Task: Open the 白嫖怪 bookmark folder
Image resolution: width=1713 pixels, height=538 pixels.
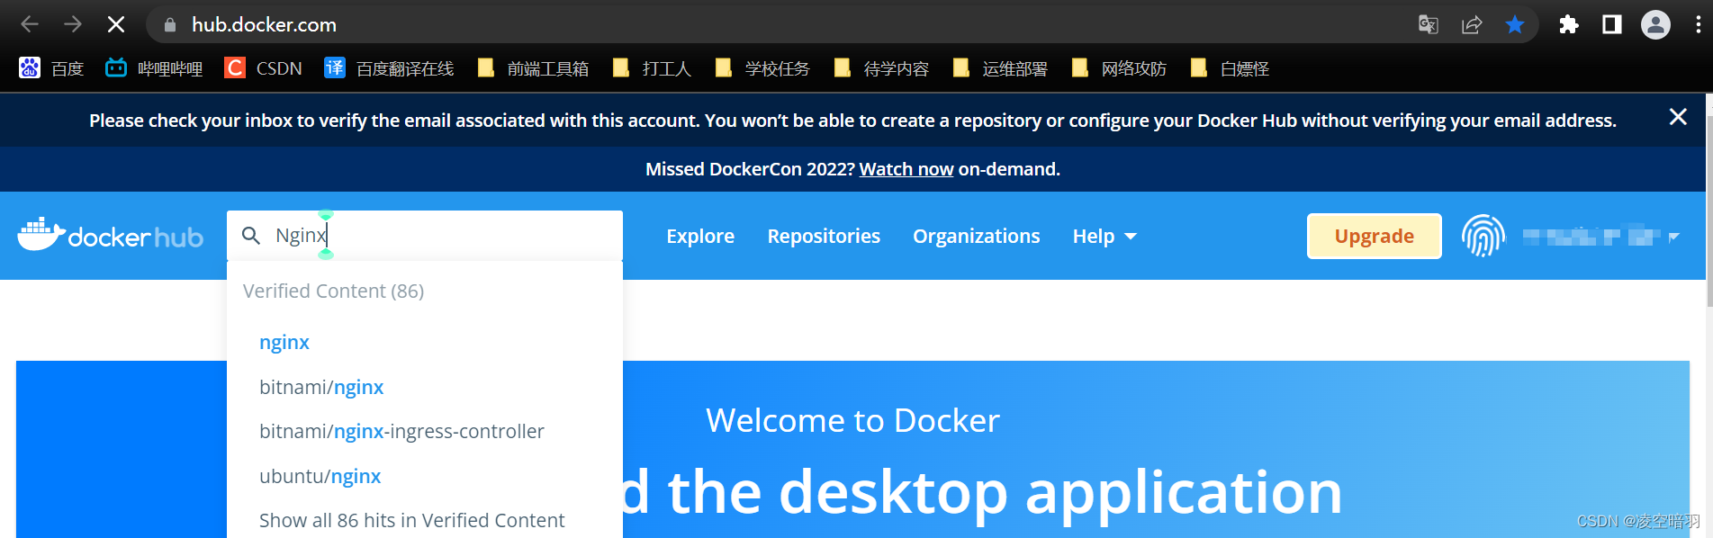Action: tap(1230, 68)
